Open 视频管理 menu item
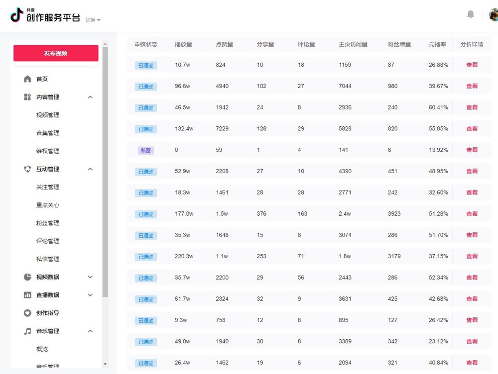Screen dimensions: 498x374 coord(48,115)
